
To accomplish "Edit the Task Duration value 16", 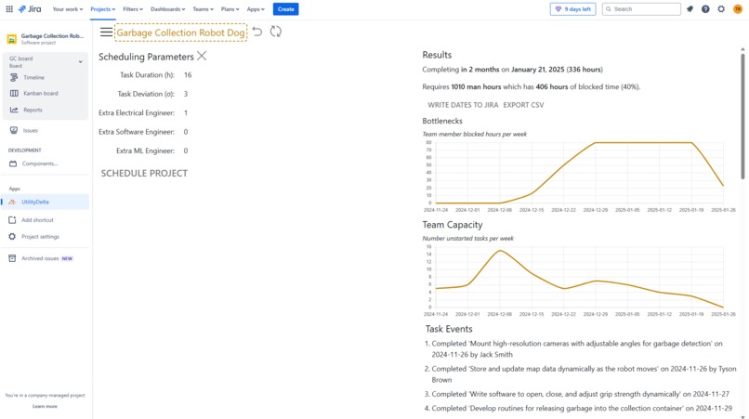I will 188,75.
